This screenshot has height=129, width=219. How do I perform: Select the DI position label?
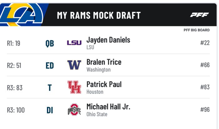[x=50, y=110]
